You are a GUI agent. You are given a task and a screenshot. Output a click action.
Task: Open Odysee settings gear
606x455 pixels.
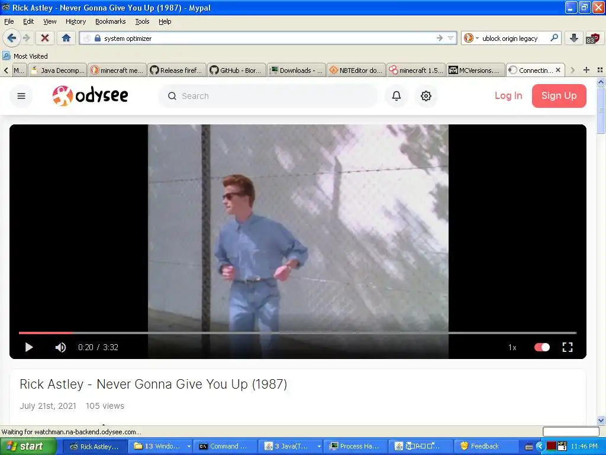click(426, 96)
